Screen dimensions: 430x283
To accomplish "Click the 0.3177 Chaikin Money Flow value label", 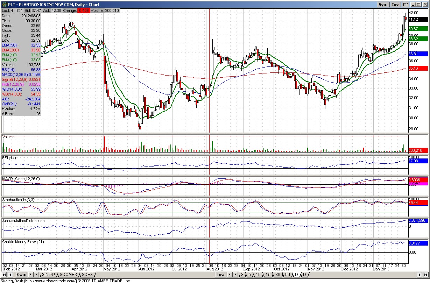I will [x=418, y=243].
